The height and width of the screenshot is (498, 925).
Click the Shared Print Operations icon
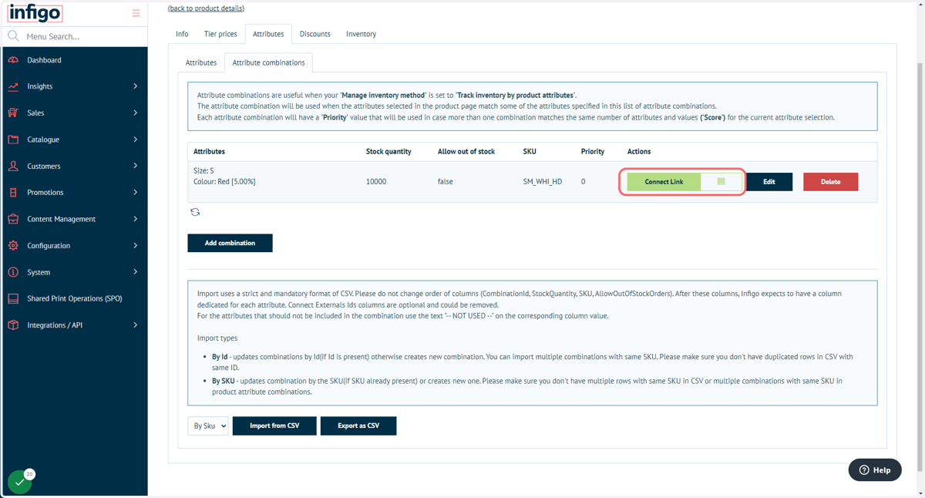(13, 298)
